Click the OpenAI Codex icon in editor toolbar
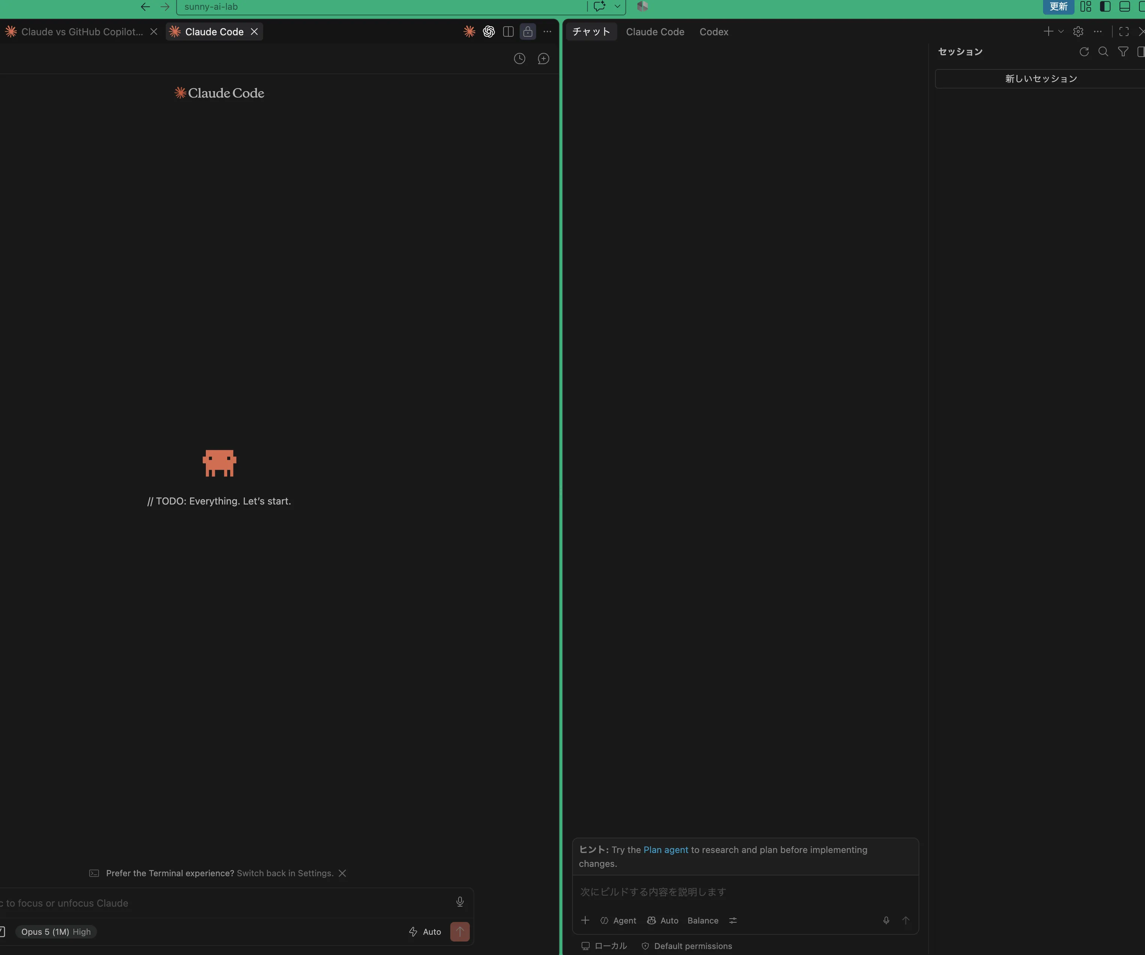 (x=489, y=32)
